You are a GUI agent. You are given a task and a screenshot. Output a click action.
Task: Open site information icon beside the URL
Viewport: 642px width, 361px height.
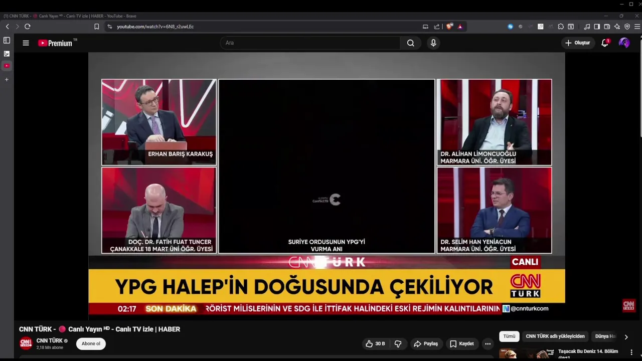tap(109, 27)
